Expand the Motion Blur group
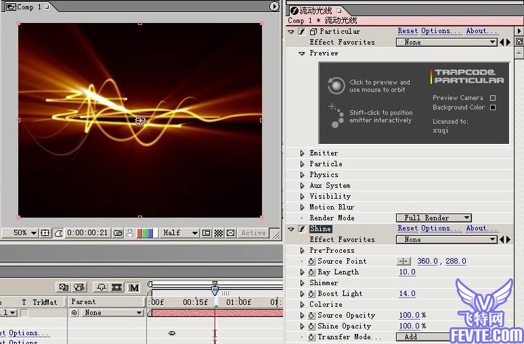 (x=302, y=207)
